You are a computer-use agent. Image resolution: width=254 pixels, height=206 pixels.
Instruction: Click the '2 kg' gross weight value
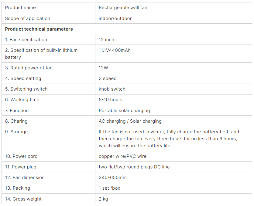point(103,199)
